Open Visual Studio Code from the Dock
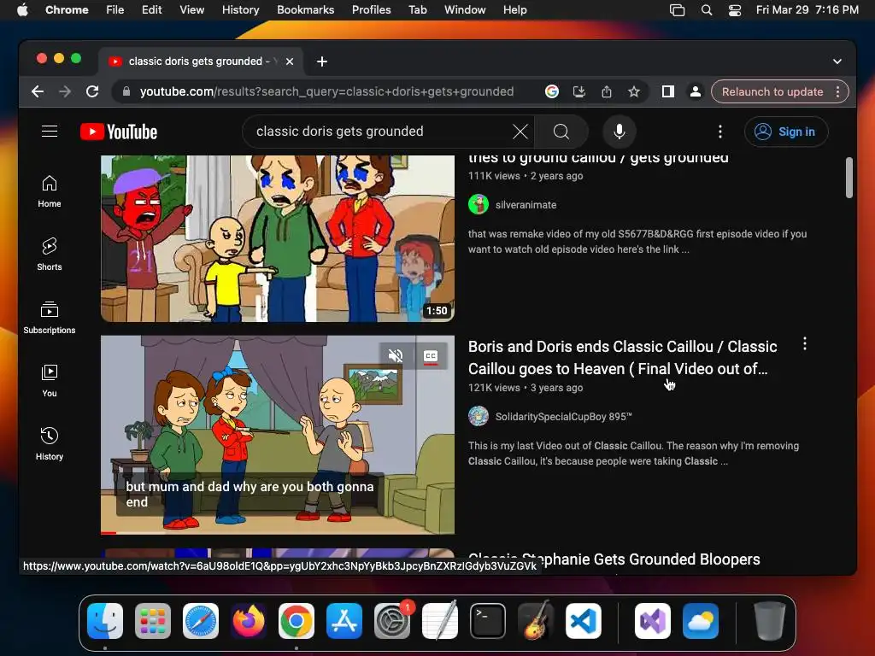This screenshot has width=875, height=656. point(583,621)
